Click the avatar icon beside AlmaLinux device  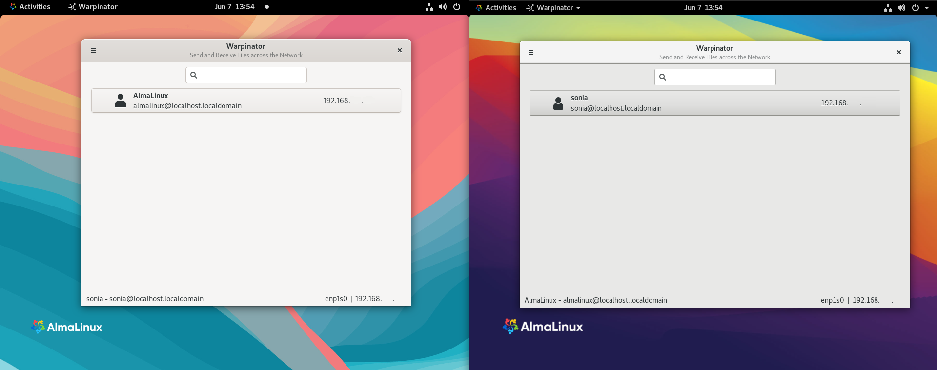coord(121,101)
